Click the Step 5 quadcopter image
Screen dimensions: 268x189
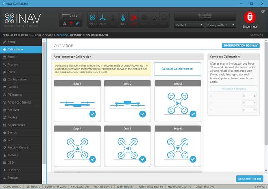[x=127, y=148]
